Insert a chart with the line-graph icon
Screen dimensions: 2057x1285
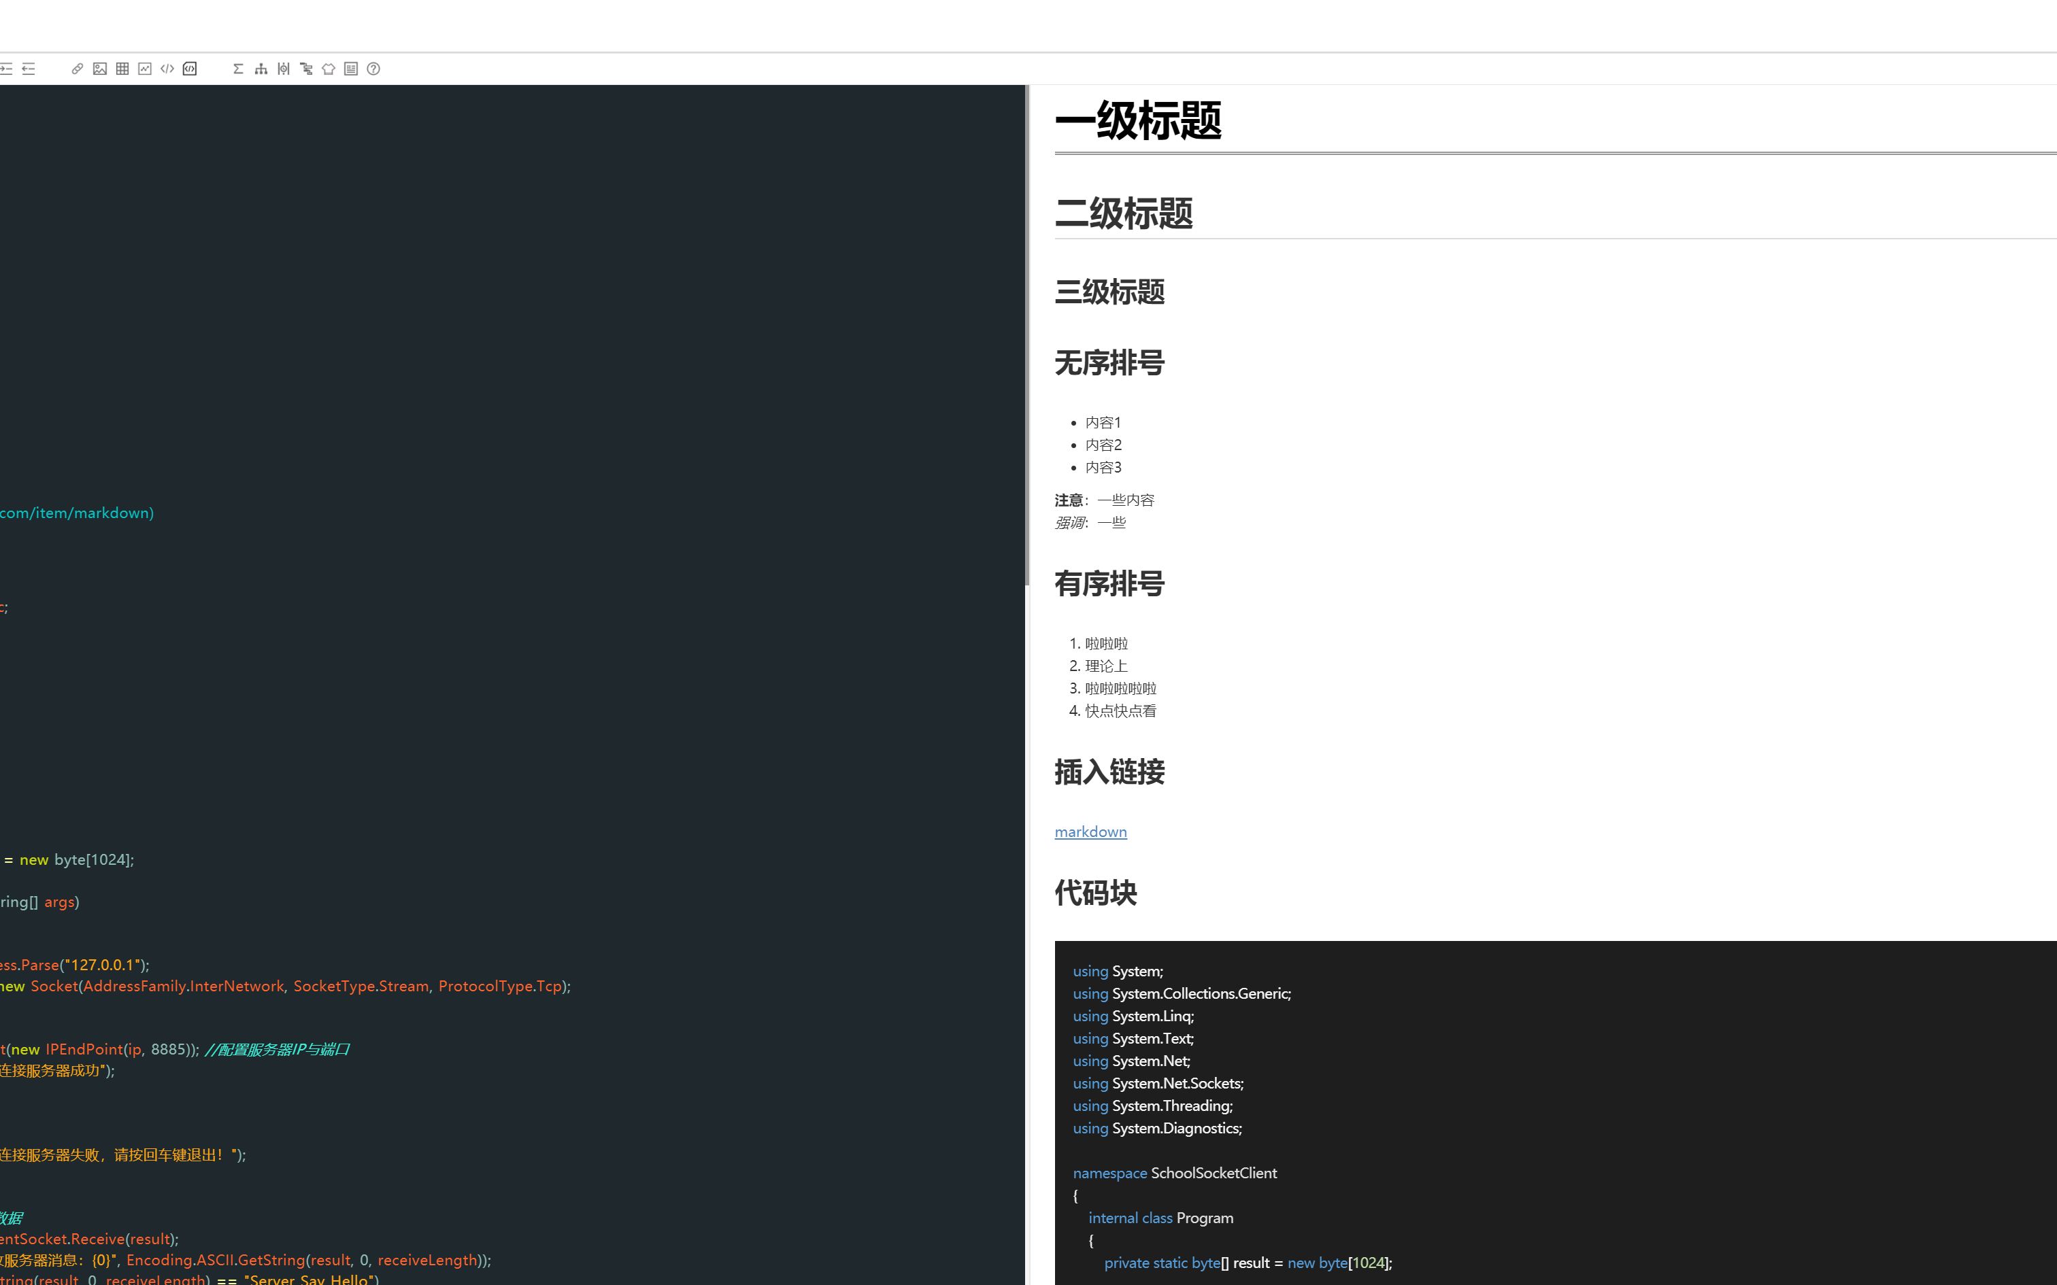[x=144, y=69]
